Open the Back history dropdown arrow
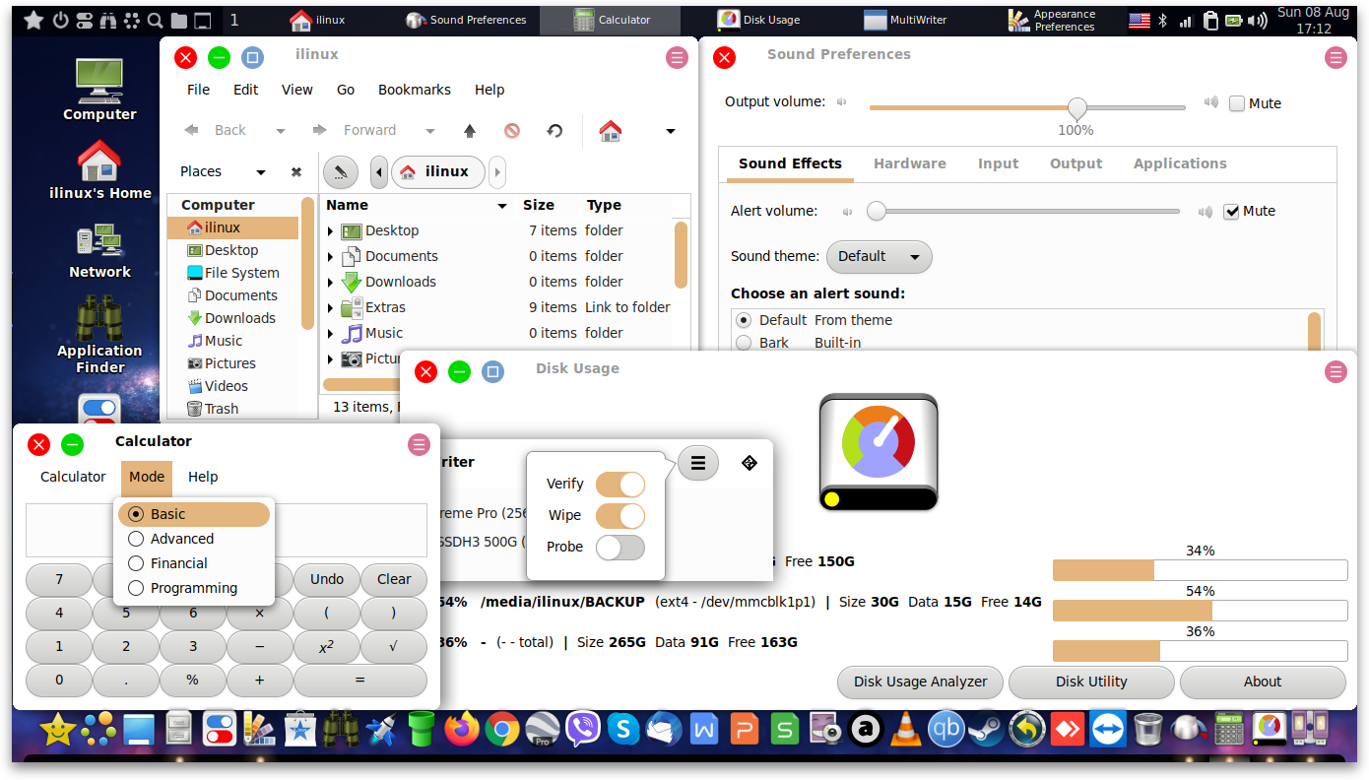 pyautogui.click(x=281, y=130)
